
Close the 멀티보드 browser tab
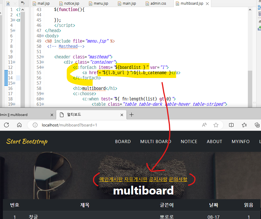pos(122,115)
